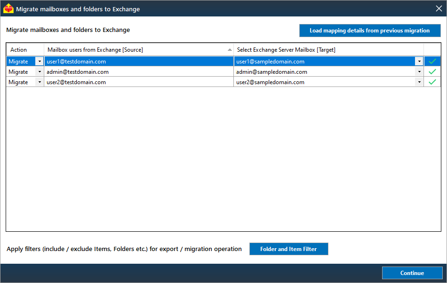Load mapping details from previous migration
Viewport: 447px width, 283px height.
point(370,31)
